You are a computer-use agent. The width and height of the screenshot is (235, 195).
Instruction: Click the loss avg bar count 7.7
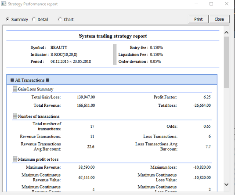208,147
